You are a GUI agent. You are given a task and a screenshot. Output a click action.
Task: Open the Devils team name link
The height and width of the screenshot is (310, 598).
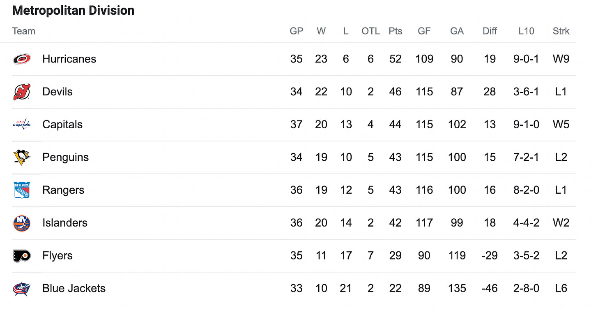coord(57,92)
